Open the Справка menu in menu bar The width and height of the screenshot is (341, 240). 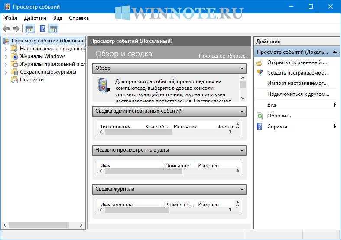(x=79, y=18)
